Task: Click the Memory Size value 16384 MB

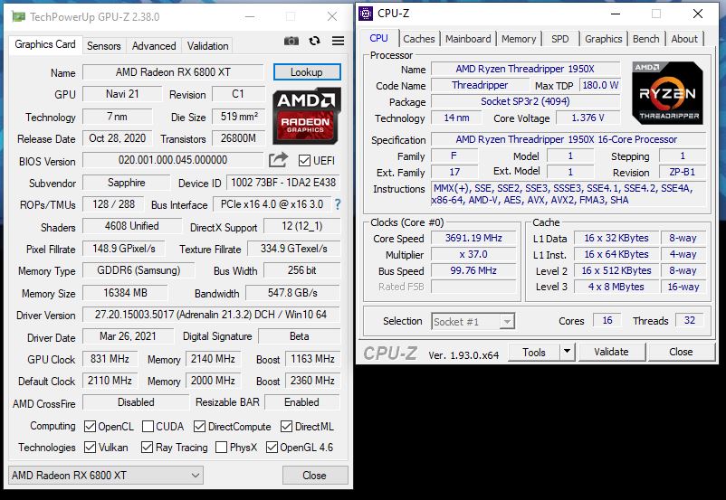Action: click(x=125, y=293)
